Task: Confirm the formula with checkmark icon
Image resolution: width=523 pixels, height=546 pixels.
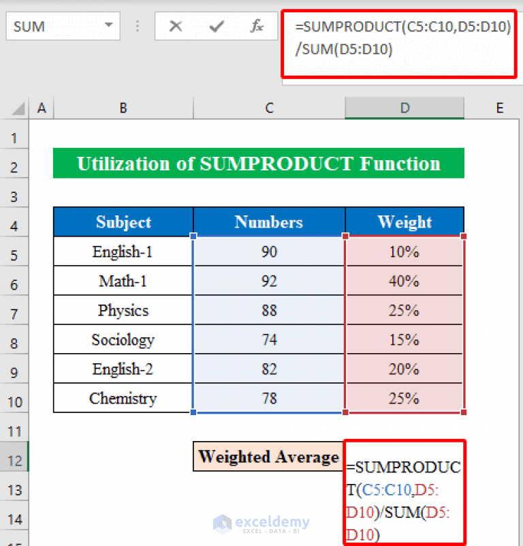Action: click(217, 26)
